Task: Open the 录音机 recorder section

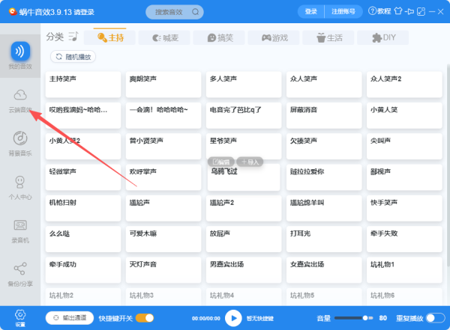Action: click(20, 231)
